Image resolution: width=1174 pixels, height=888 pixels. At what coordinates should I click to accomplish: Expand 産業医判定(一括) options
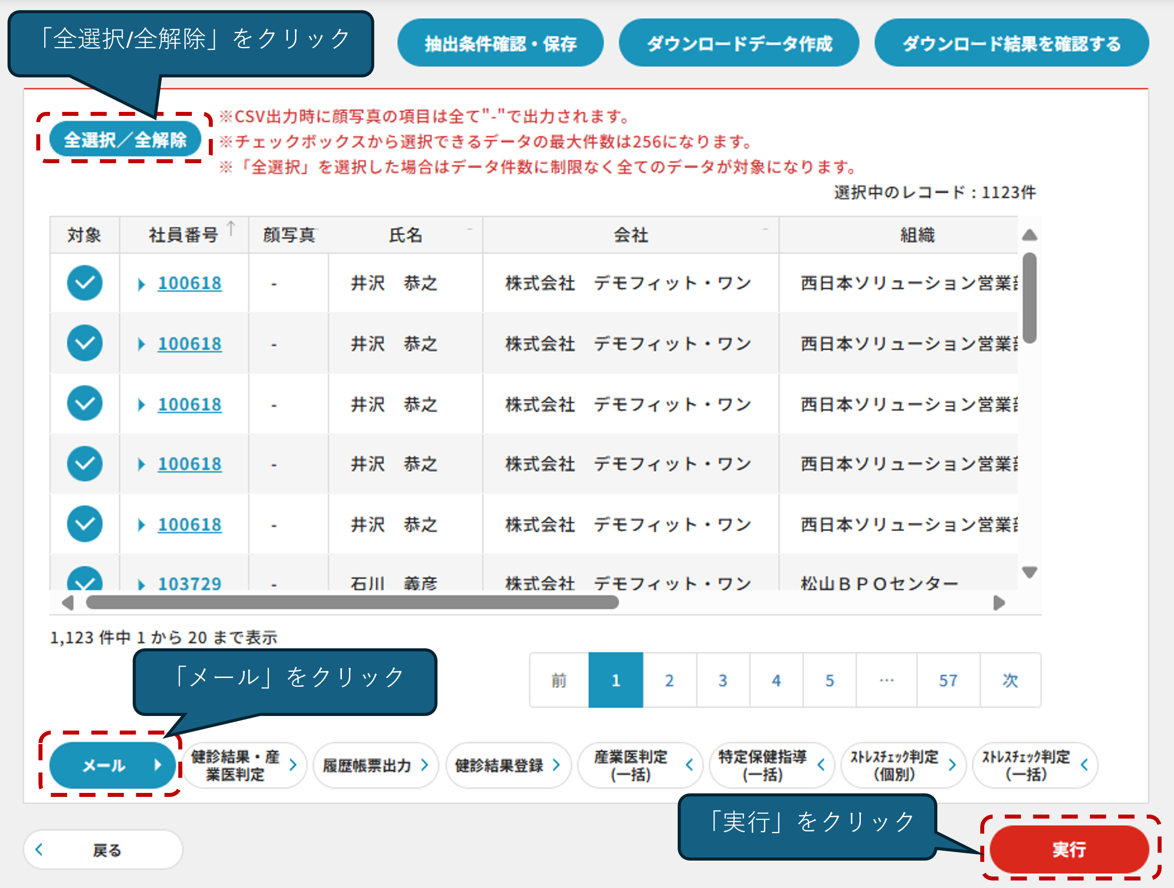point(689,765)
